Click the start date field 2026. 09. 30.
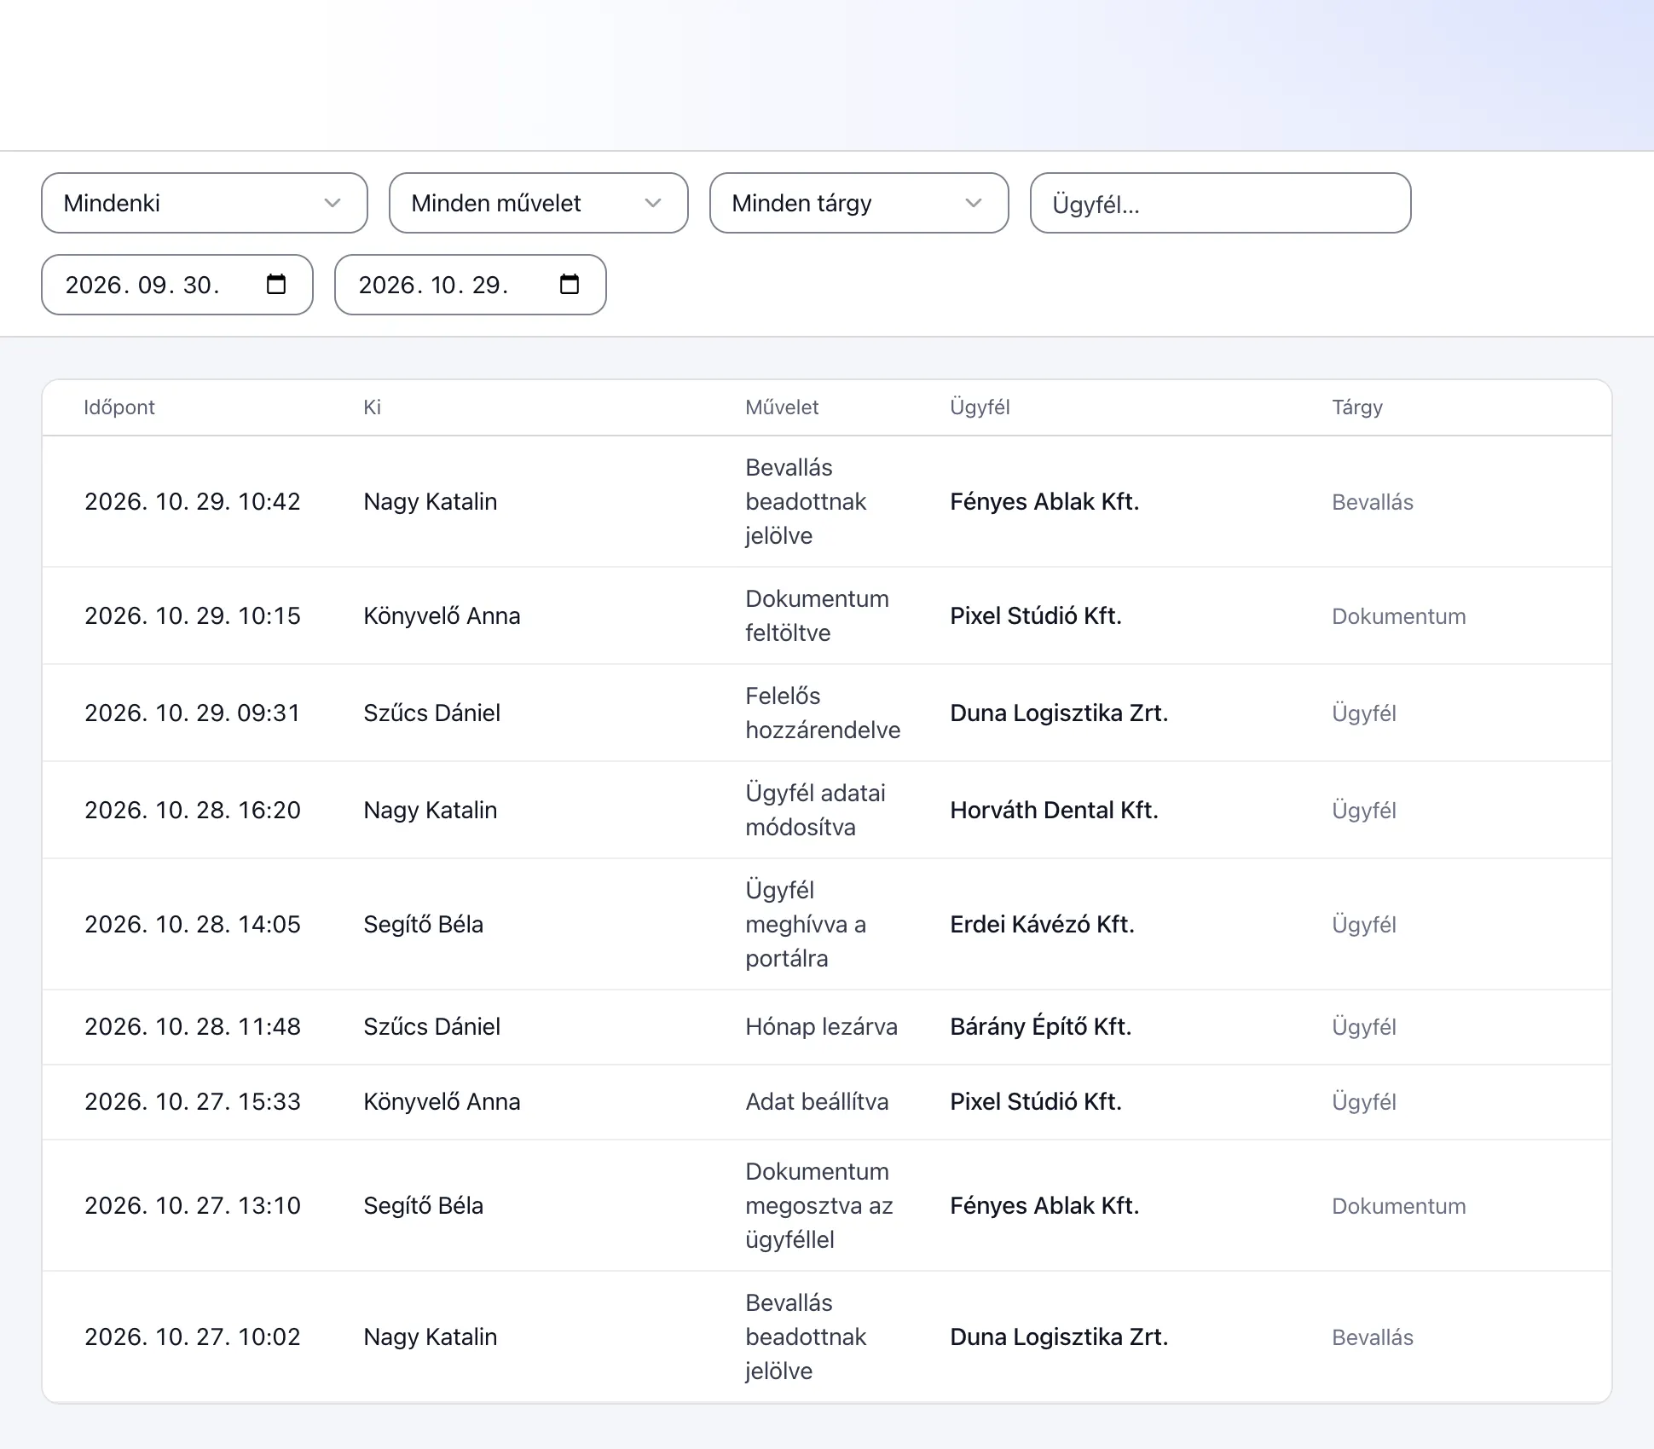 (x=177, y=285)
